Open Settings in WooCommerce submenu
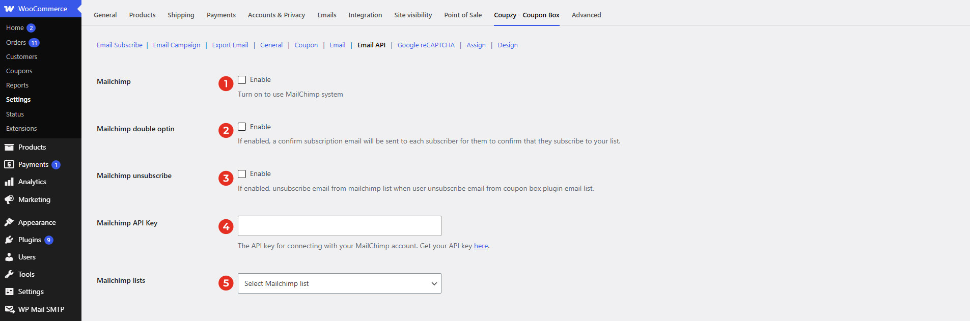The image size is (970, 321). 18,99
